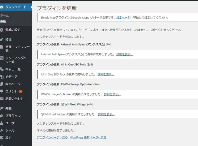Screen dimensions: 198x146
Task: Click the wrench icon beside ツール
Action: tap(2, 130)
